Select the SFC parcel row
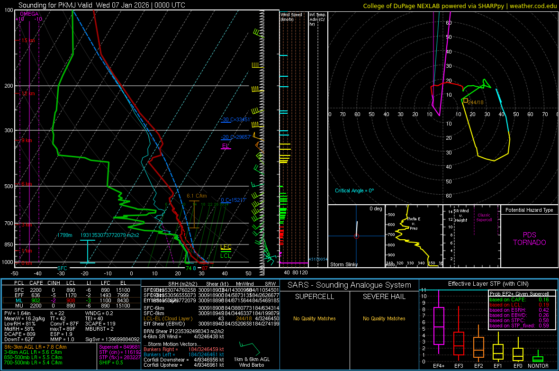559x371 pixels. coord(72,290)
